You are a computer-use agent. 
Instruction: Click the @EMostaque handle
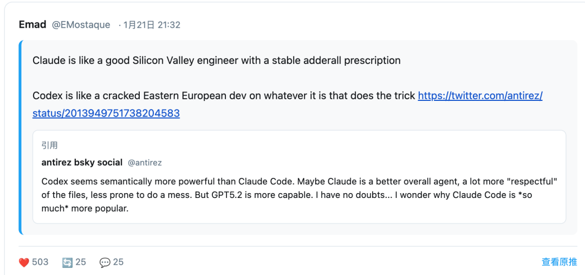pyautogui.click(x=81, y=25)
